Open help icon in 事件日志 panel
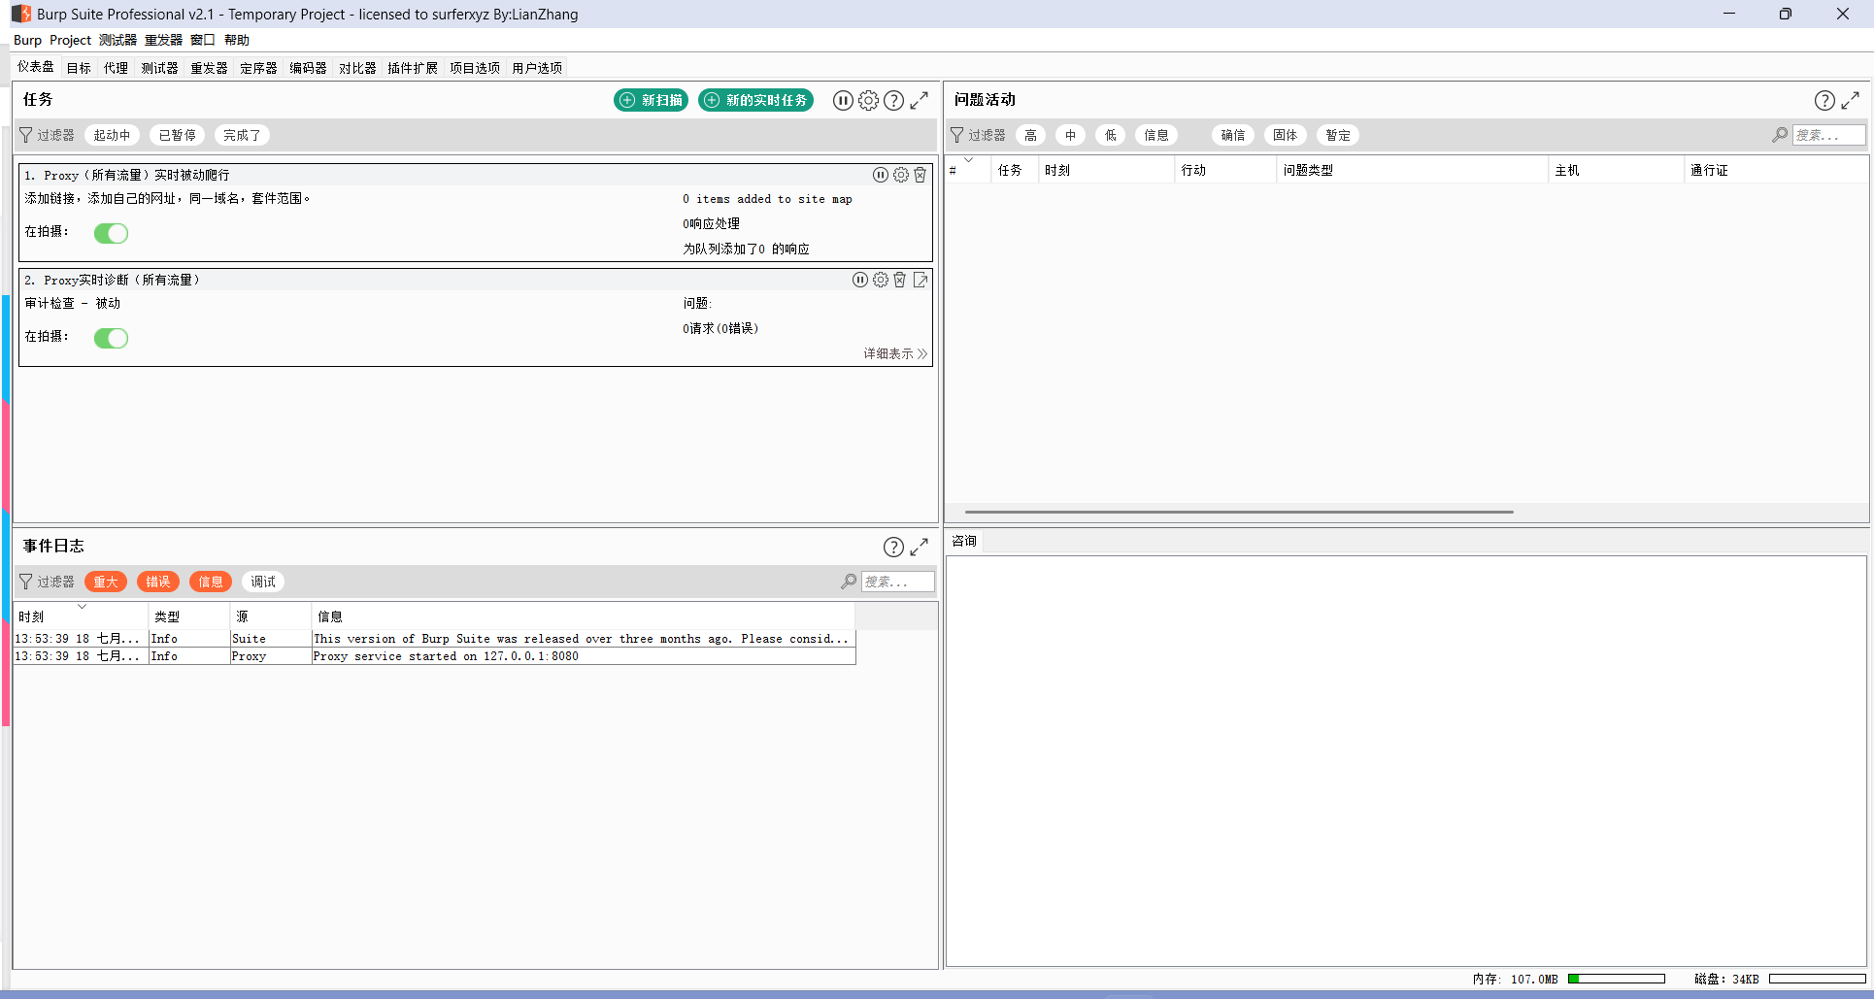 (x=893, y=547)
